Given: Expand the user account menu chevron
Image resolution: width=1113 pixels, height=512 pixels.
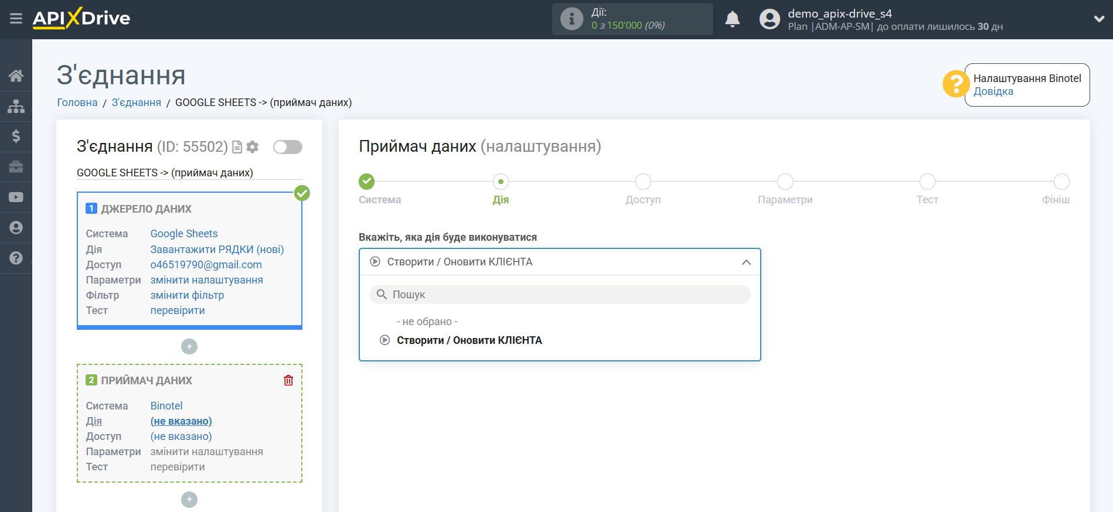Looking at the screenshot, I should 1099,19.
